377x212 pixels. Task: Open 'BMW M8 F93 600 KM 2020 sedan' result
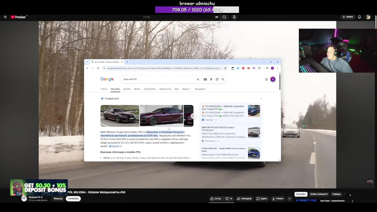tap(218, 129)
